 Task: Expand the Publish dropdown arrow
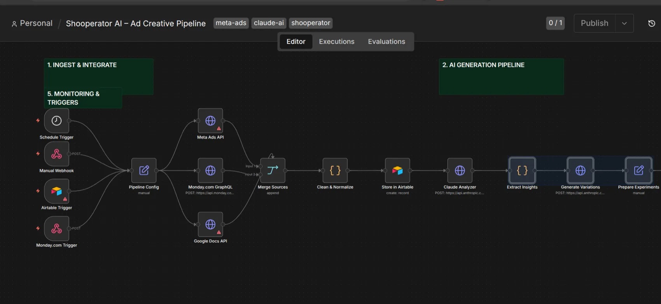click(624, 23)
